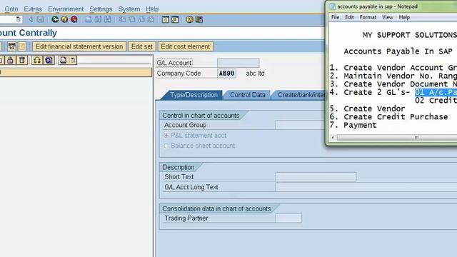Screen dimensions: 457x257
Task: Click the green Back arrow icon
Action: pos(55,19)
